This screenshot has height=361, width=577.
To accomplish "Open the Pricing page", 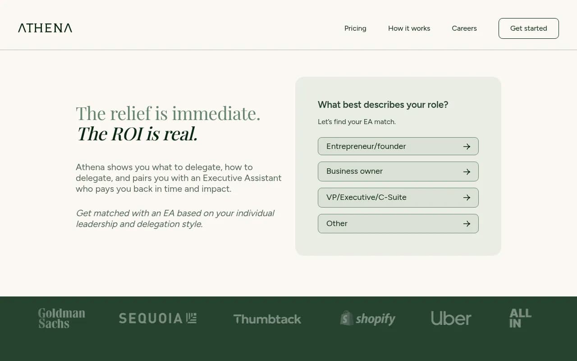I will 355,28.
